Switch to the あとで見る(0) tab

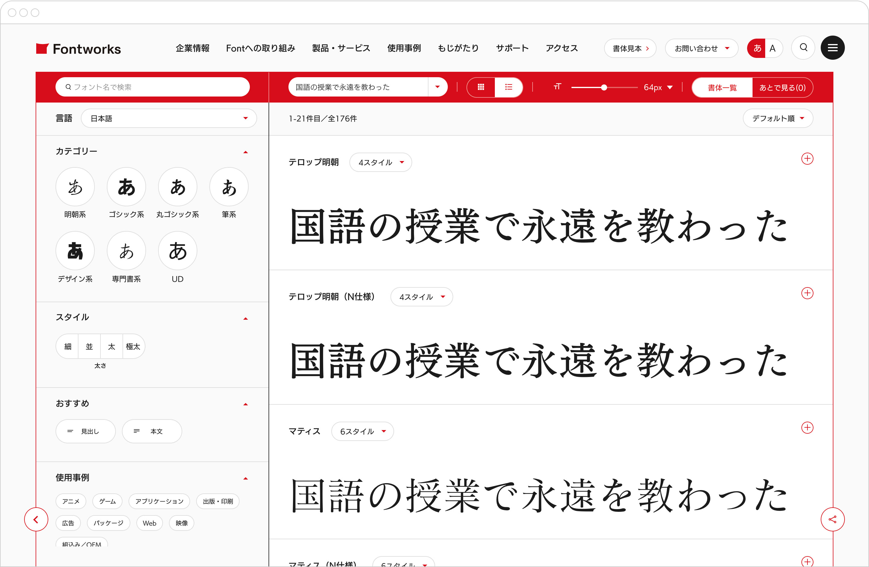782,87
